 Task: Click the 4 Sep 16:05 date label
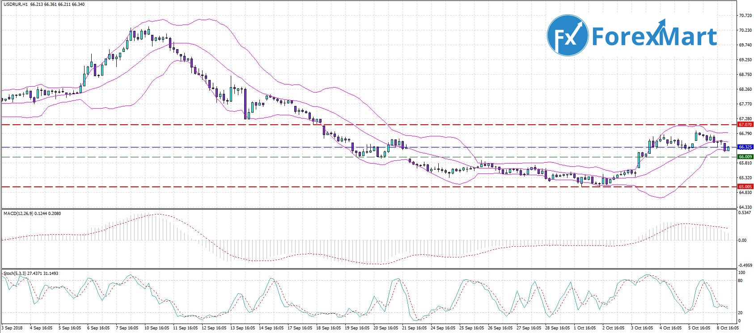click(41, 329)
